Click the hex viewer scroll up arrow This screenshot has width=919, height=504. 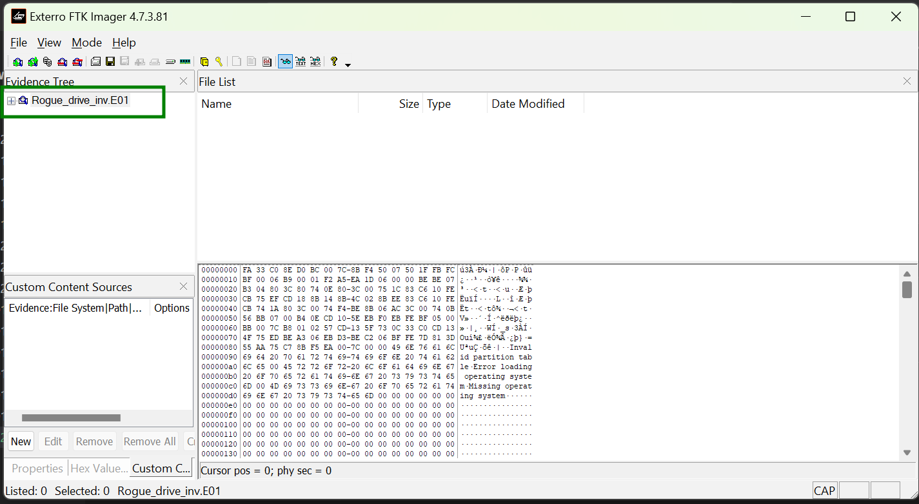[x=907, y=274]
